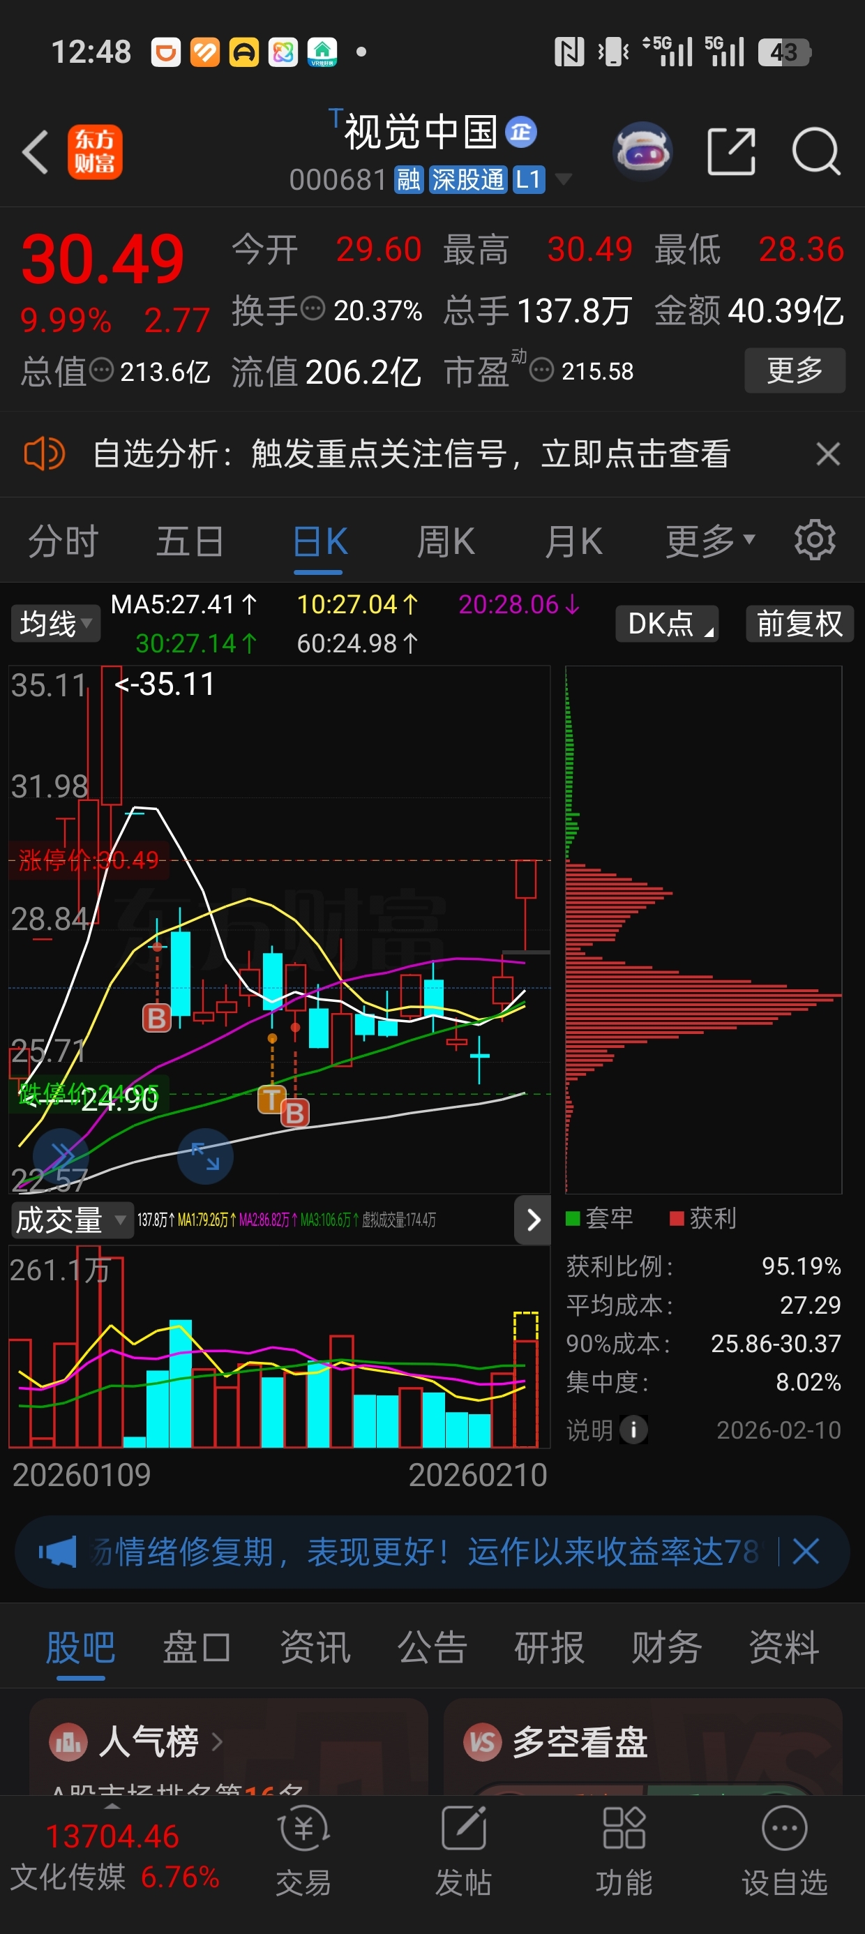Share the stock page via export icon
This screenshot has height=1934, width=865.
[730, 151]
